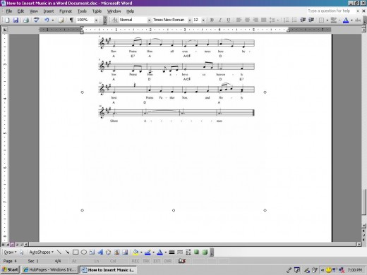The image size is (367, 275).
Task: Toggle Underline formatting
Action: click(228, 20)
